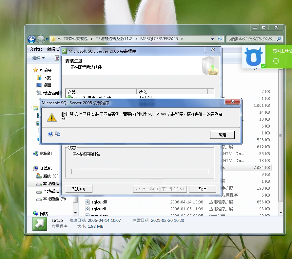Refresh the MSSQLSERVER2005 folder view
The height and width of the screenshot is (259, 292).
point(220,39)
